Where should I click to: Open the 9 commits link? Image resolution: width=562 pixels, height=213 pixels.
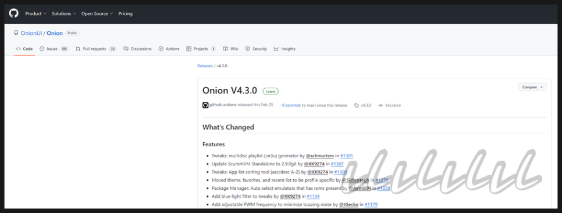(291, 106)
